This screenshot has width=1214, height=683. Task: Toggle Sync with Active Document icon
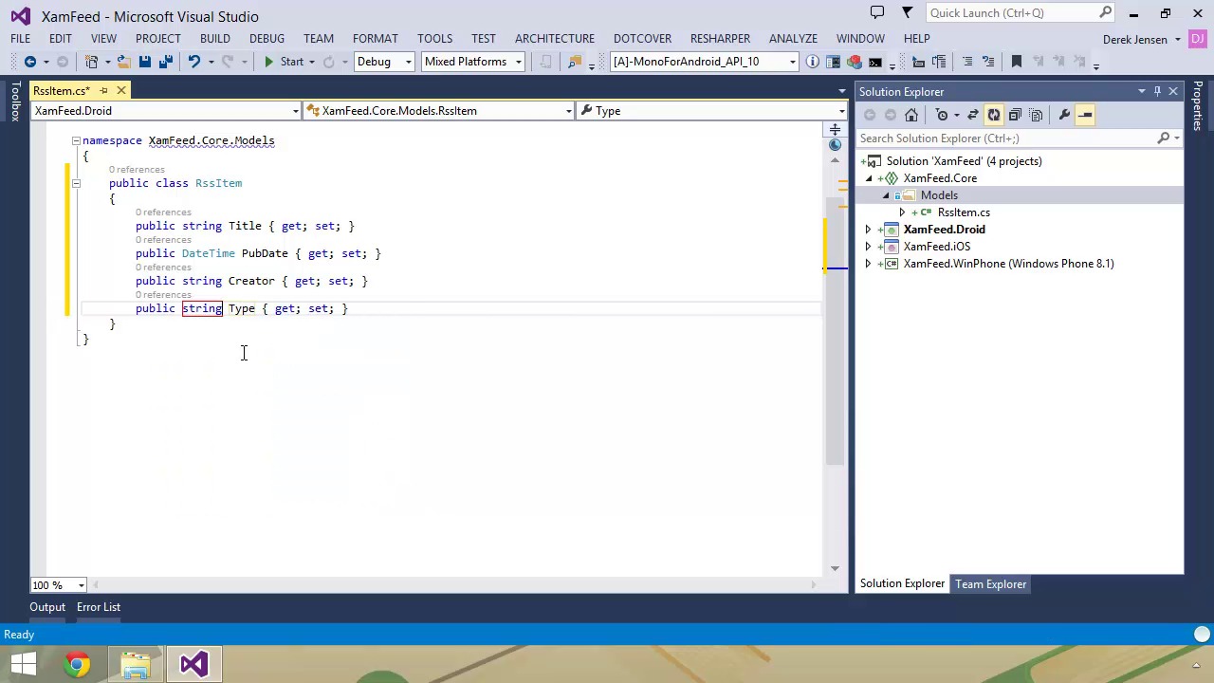[973, 115]
